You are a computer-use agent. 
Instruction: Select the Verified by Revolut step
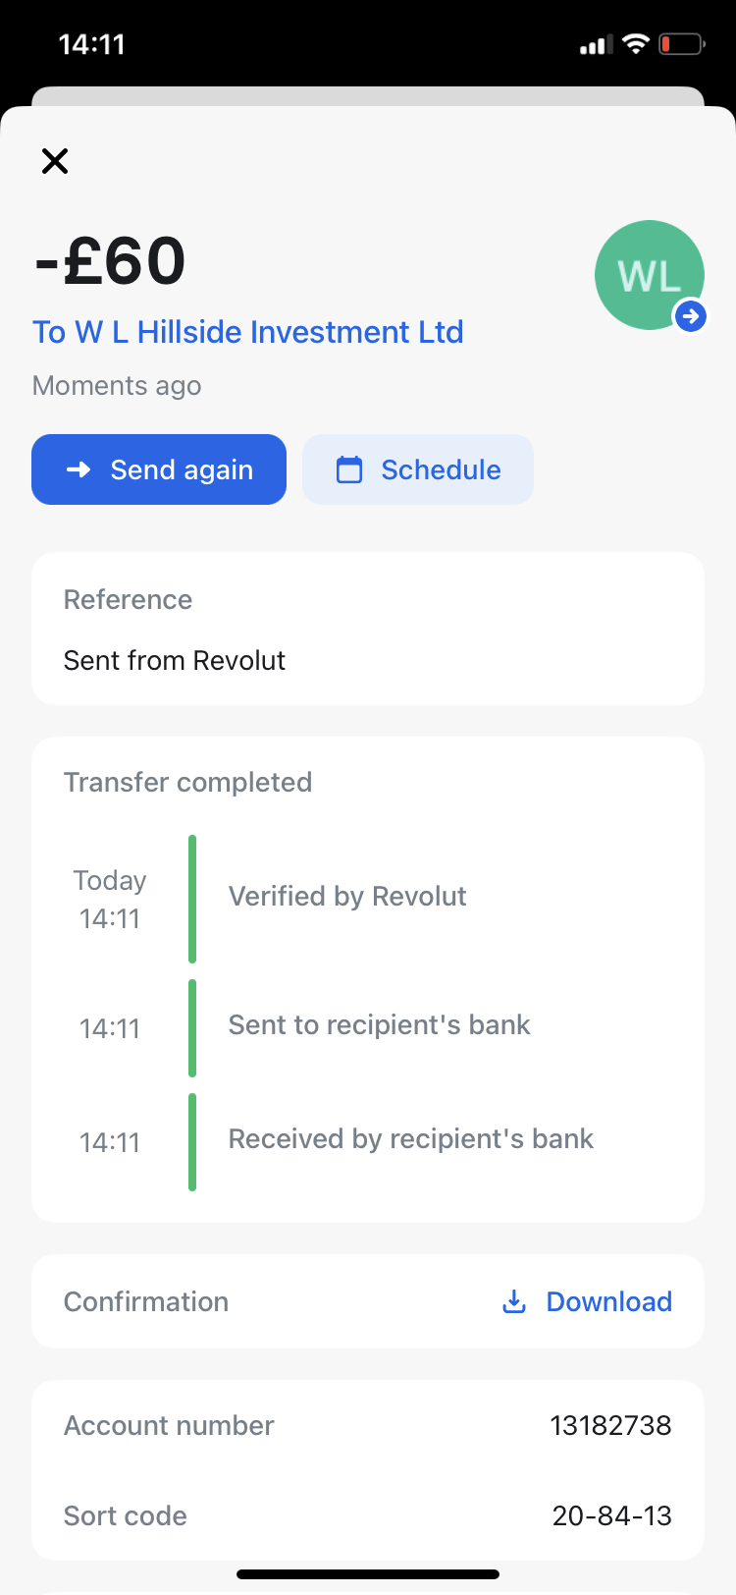[x=347, y=896]
